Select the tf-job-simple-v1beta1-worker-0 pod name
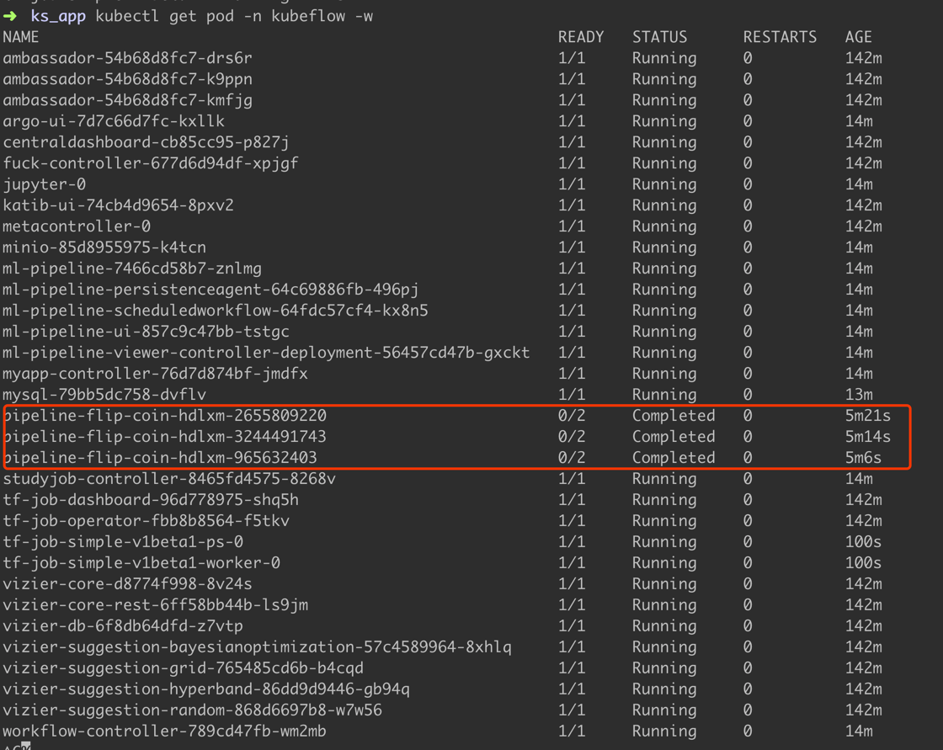 141,563
